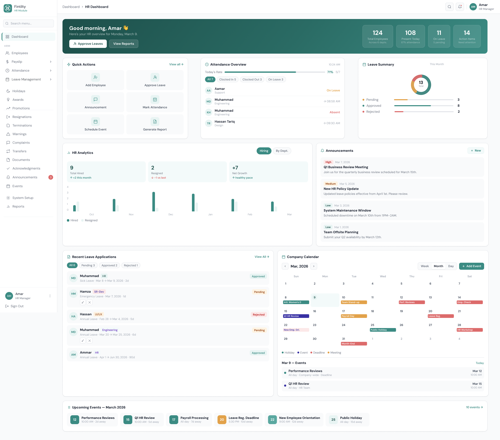Switch calendar to Week view
The height and width of the screenshot is (440, 500).
[425, 266]
